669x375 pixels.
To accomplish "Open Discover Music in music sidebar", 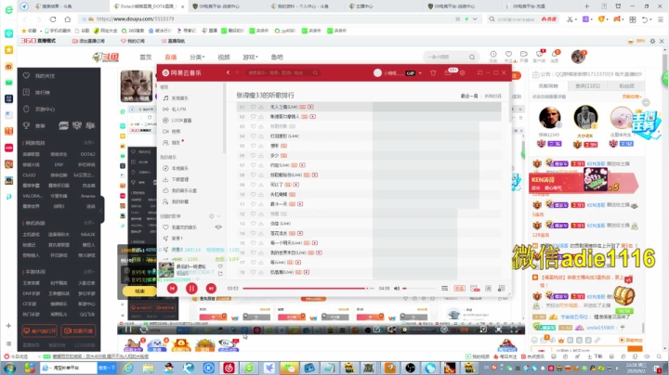I will 177,98.
